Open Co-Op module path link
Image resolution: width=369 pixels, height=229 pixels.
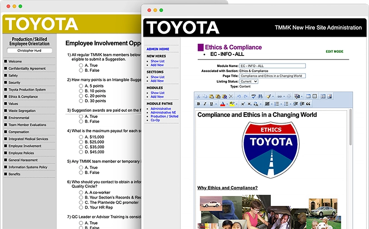(155, 120)
